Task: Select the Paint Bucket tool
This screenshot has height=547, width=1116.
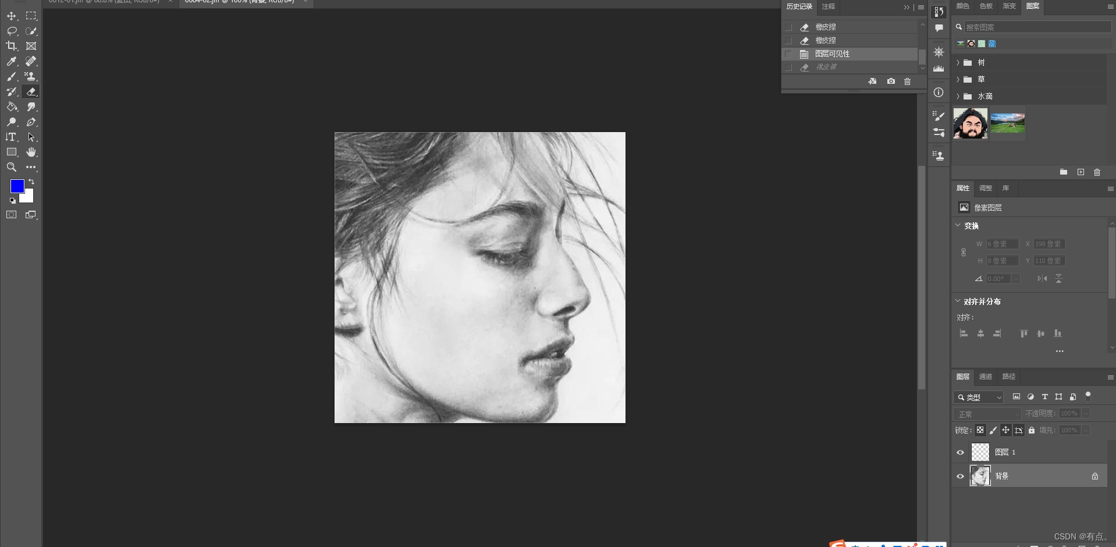Action: [12, 106]
